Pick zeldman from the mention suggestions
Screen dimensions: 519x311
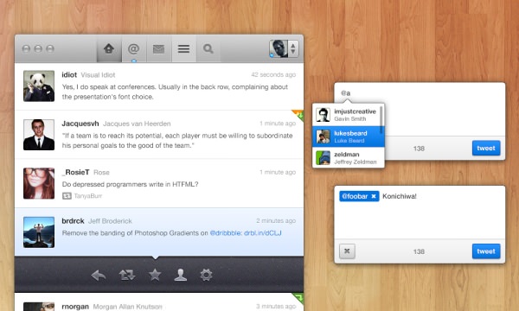coord(349,157)
